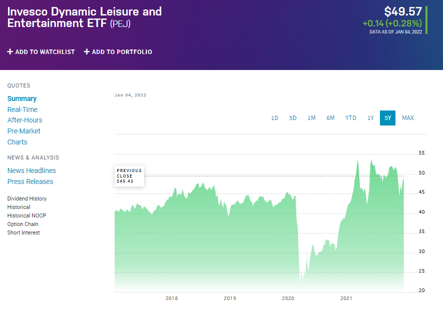The width and height of the screenshot is (443, 319).
Task: Click the 20 y-axis price label
Action: coord(422,290)
